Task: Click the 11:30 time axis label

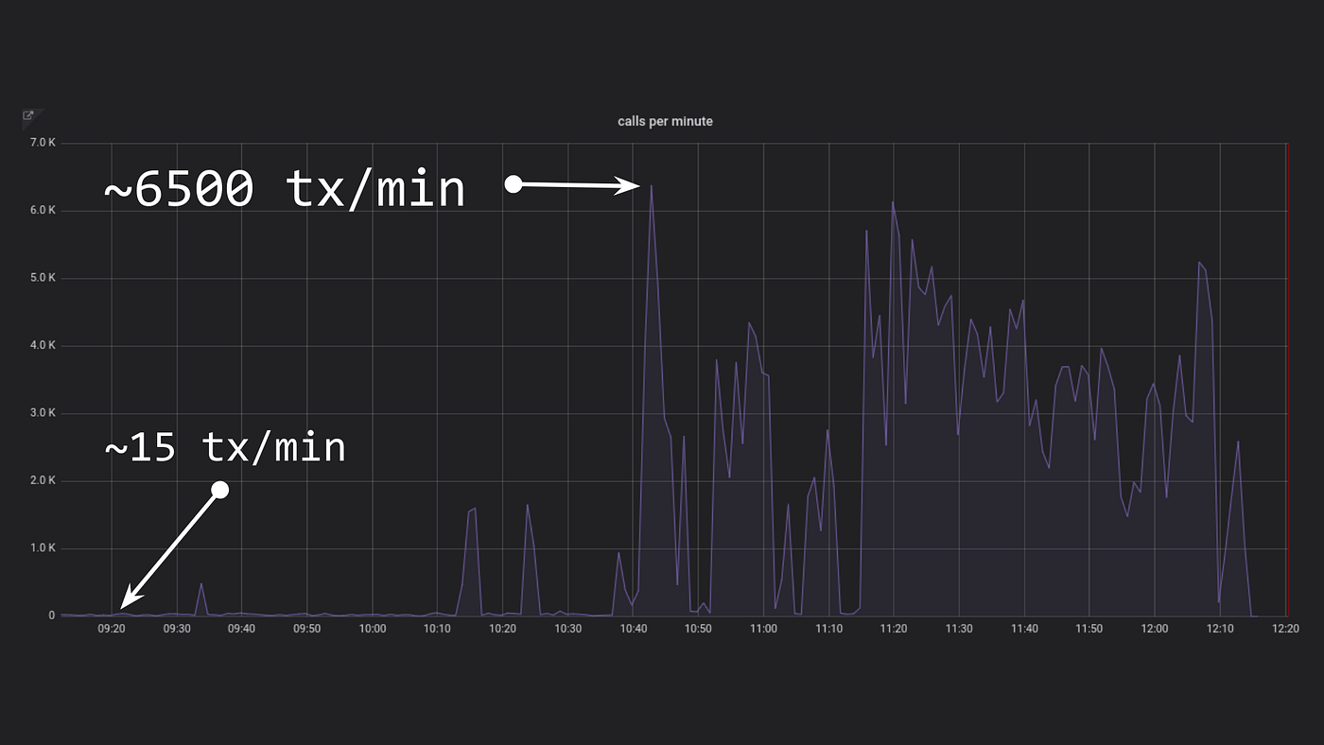Action: tap(959, 629)
